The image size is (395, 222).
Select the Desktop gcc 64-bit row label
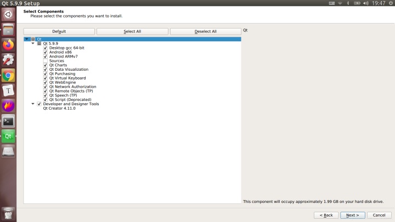pos(67,48)
